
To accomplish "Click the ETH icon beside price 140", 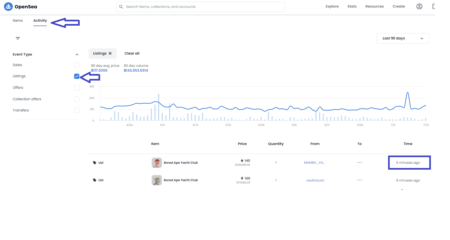I will coord(242,161).
